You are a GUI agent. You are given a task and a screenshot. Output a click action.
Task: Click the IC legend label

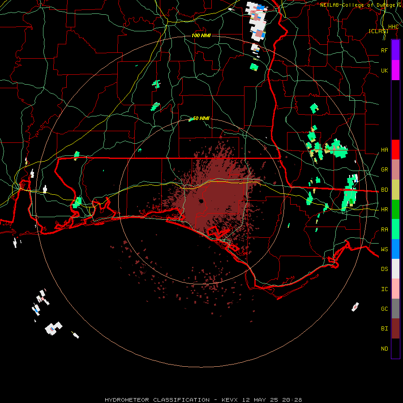384,289
